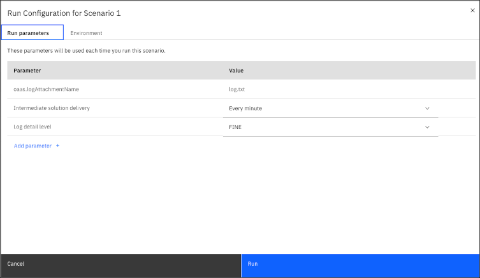This screenshot has height=278, width=480.
Task: Open the FINE log level dropdown
Action: (331, 127)
